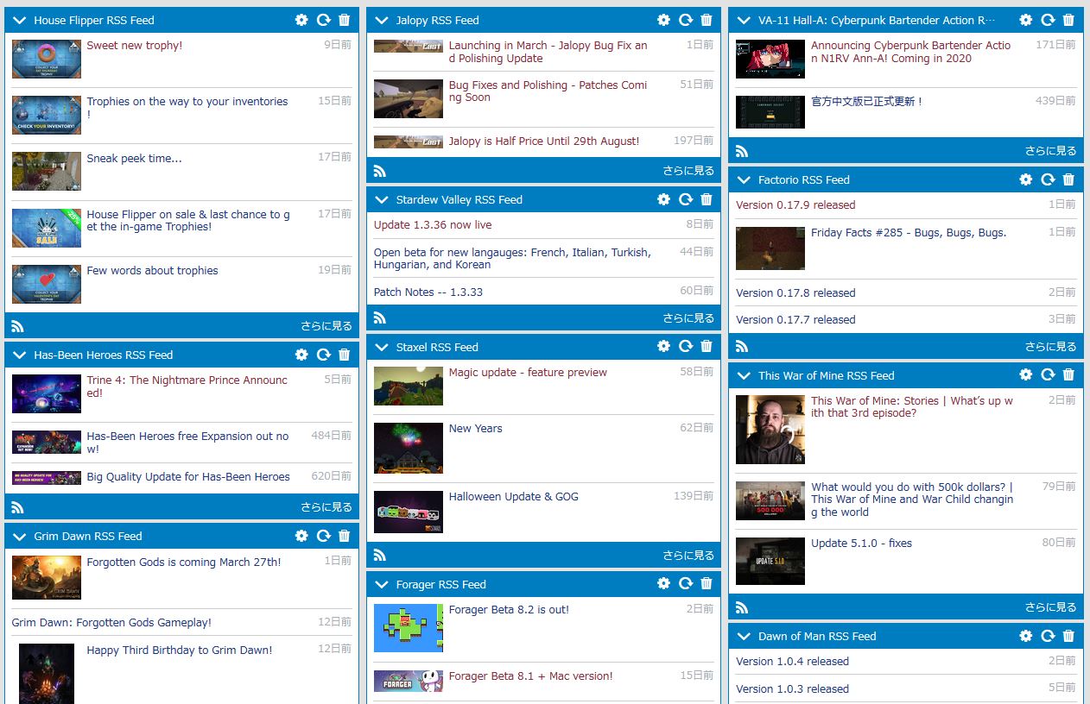This screenshot has height=704, width=1090.
Task: Refresh the Factorio RSS Feed
Action: (x=1048, y=179)
